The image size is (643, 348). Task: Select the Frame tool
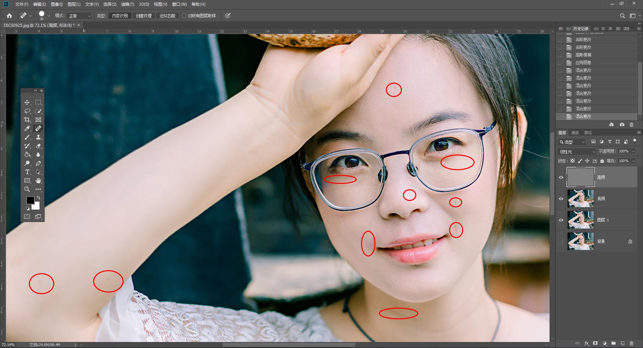click(x=39, y=120)
